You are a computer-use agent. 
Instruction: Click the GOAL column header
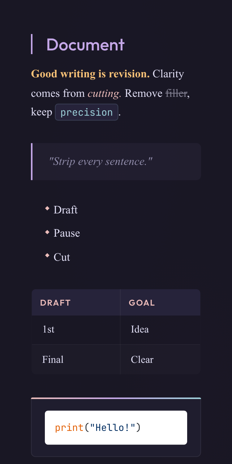point(142,303)
